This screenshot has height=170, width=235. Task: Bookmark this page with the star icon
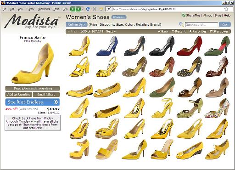tap(226, 9)
